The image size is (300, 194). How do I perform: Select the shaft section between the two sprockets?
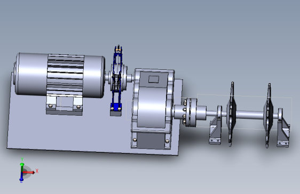250,115
